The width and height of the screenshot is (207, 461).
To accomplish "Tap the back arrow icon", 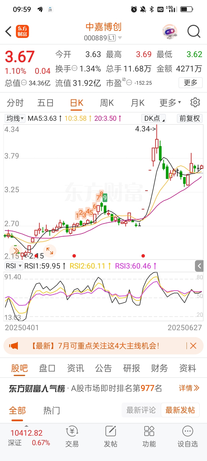I will [x=8, y=31].
